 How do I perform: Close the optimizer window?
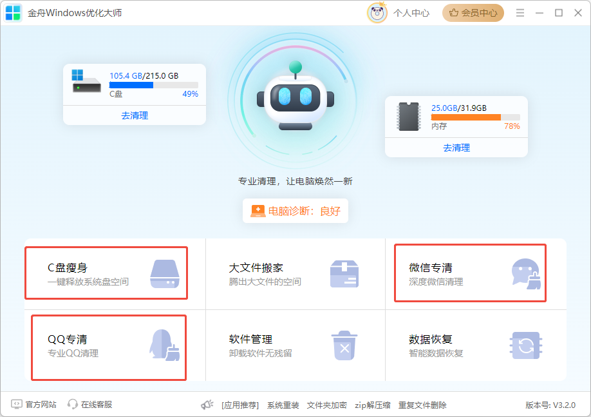(578, 13)
